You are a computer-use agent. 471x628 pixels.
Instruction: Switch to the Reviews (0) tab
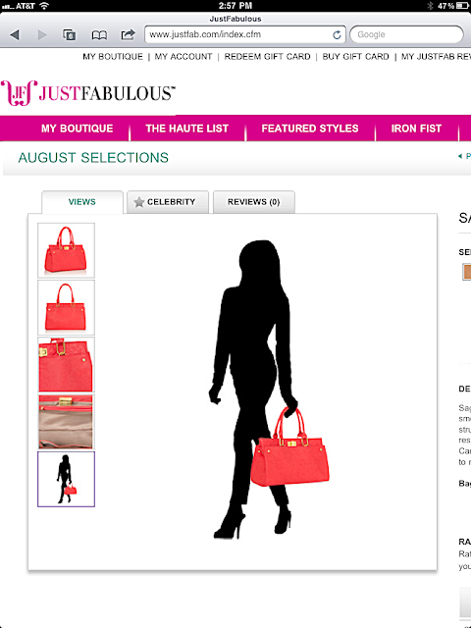[254, 202]
